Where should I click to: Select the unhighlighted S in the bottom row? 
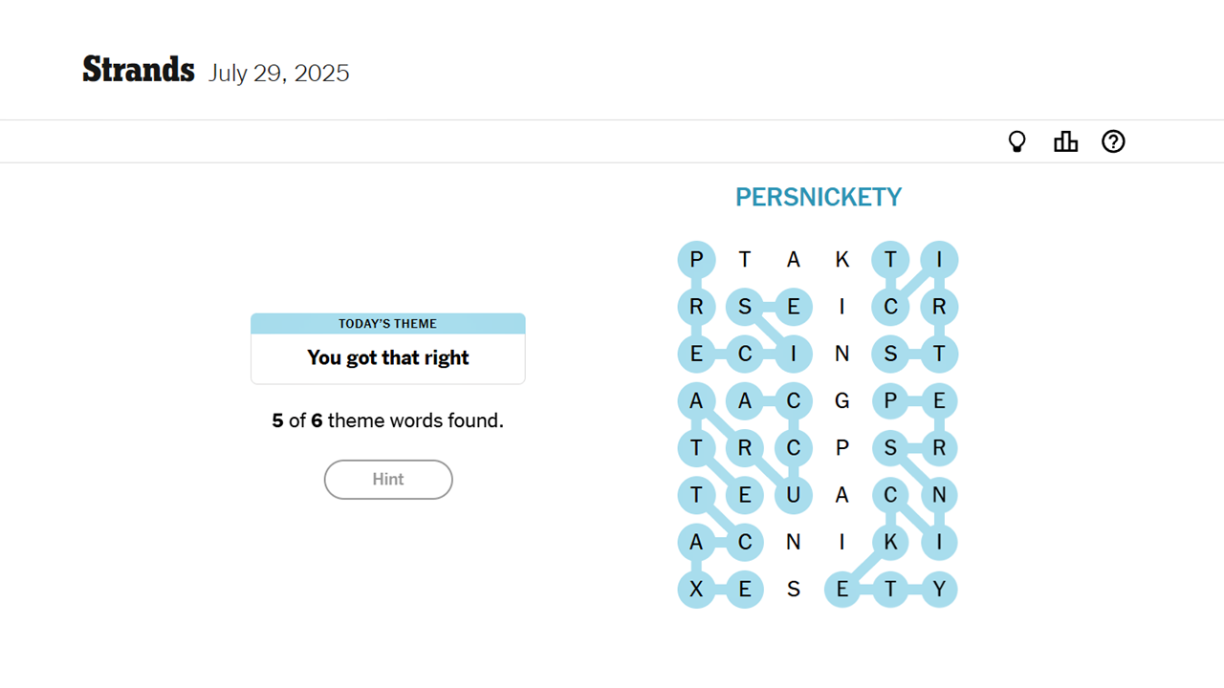click(793, 590)
